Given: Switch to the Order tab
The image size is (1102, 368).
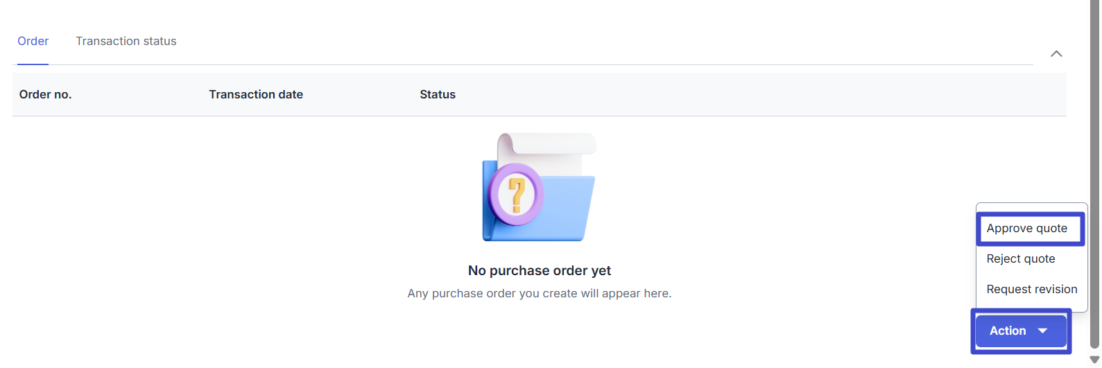Looking at the screenshot, I should coord(33,42).
